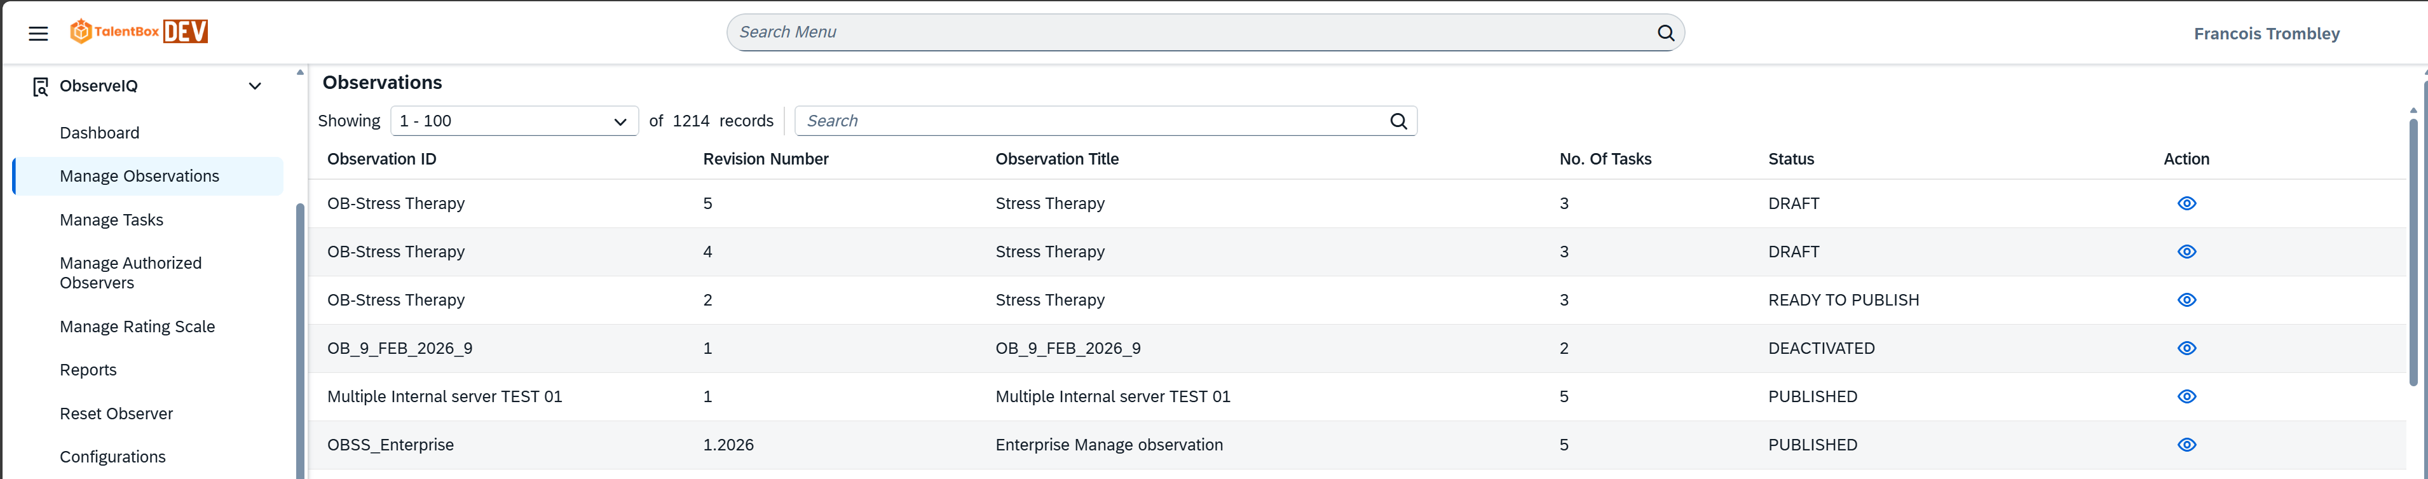This screenshot has width=2428, height=479.
Task: Open Manage Rating Scale page
Action: pyautogui.click(x=137, y=327)
